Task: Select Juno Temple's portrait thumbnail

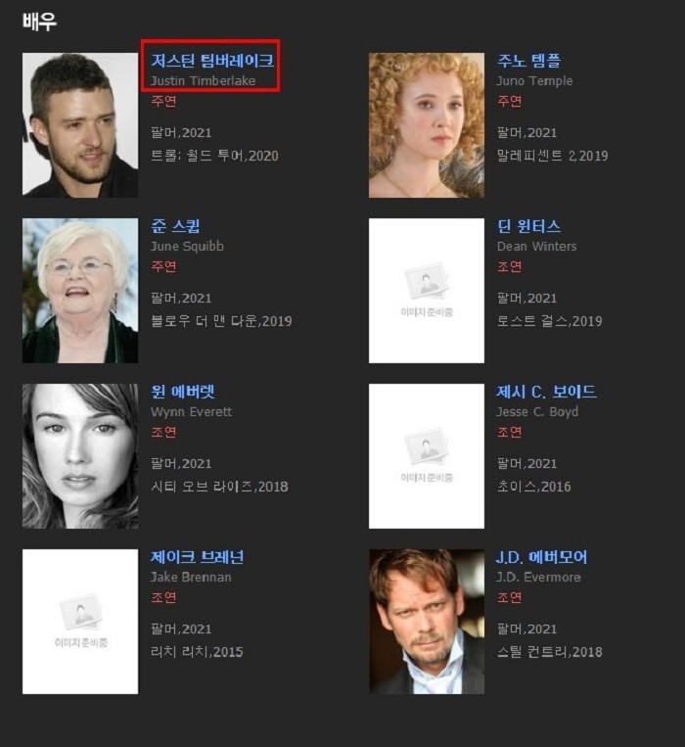Action: pos(427,124)
